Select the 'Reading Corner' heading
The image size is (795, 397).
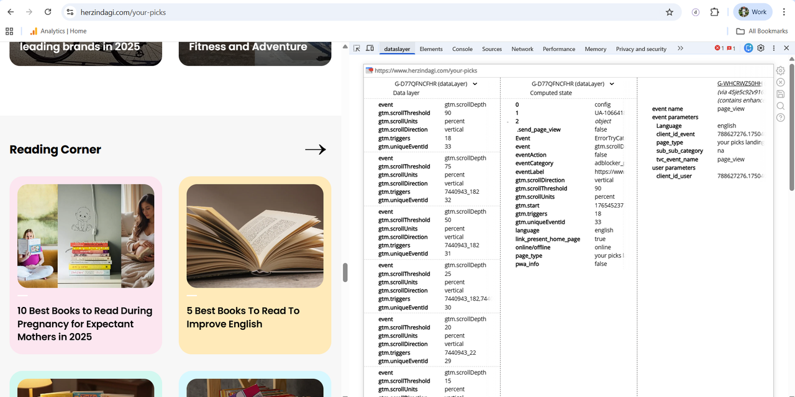click(x=55, y=149)
